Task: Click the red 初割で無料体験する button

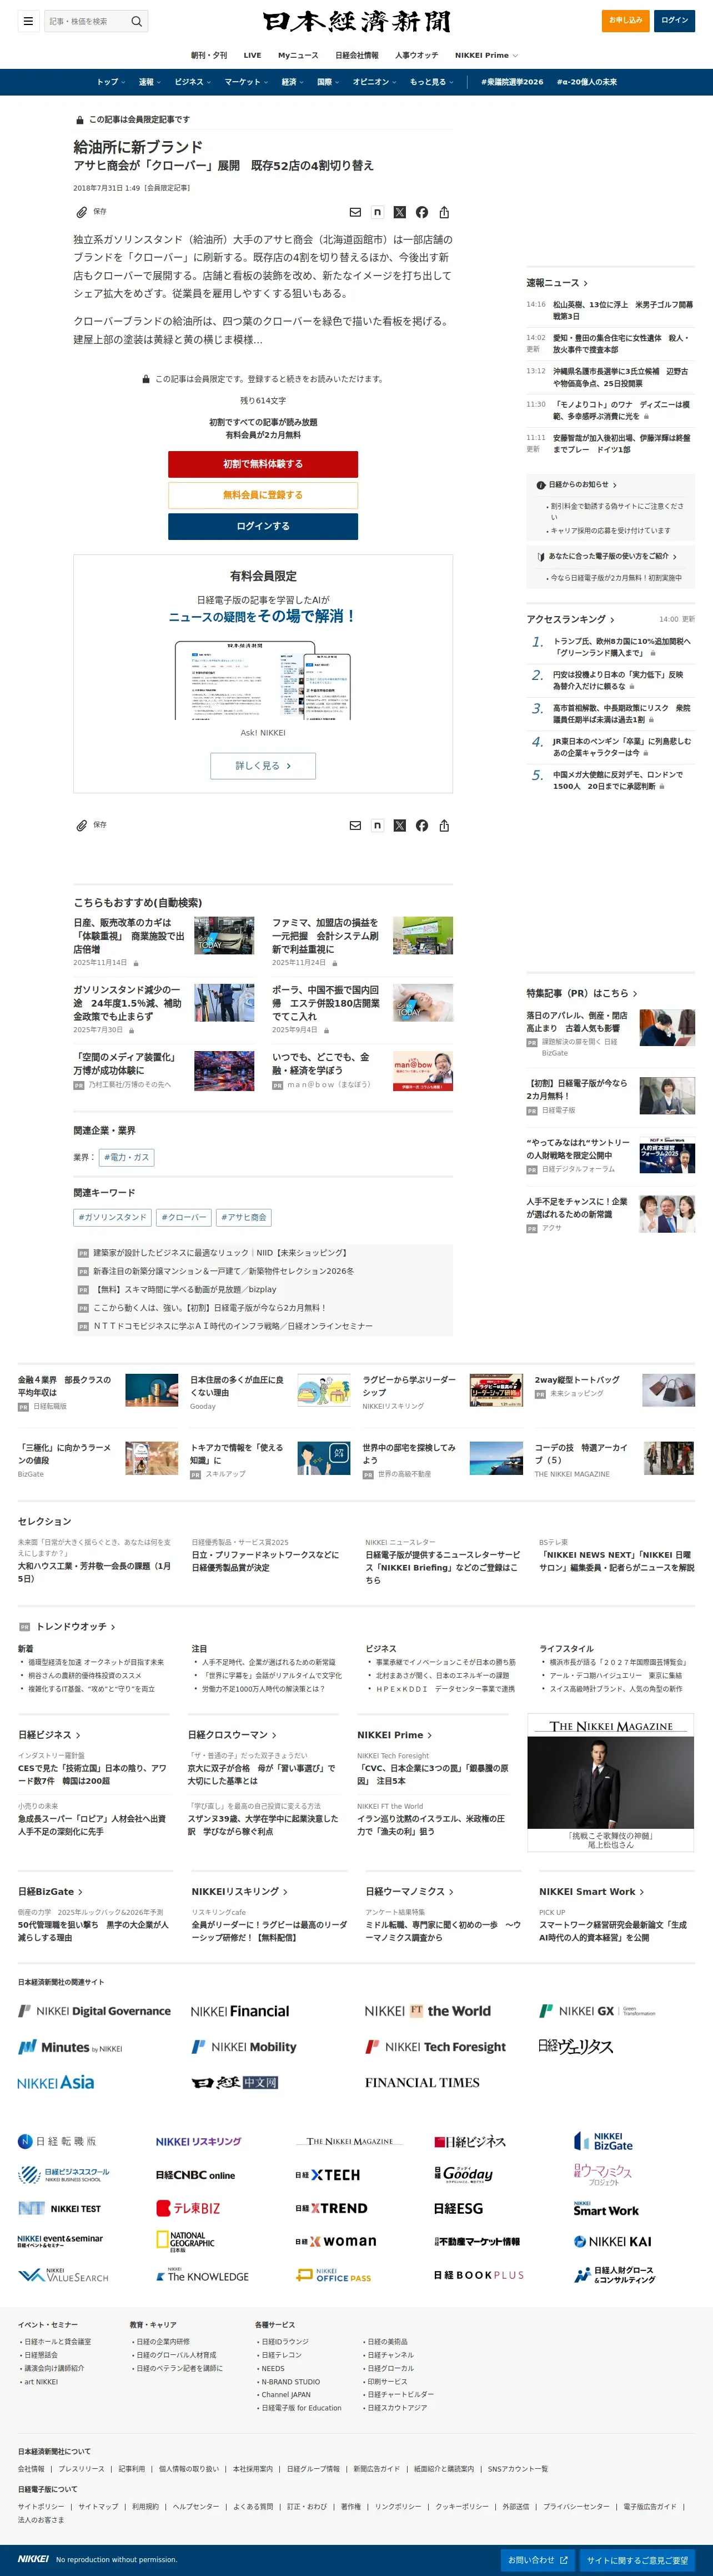Action: [x=263, y=464]
